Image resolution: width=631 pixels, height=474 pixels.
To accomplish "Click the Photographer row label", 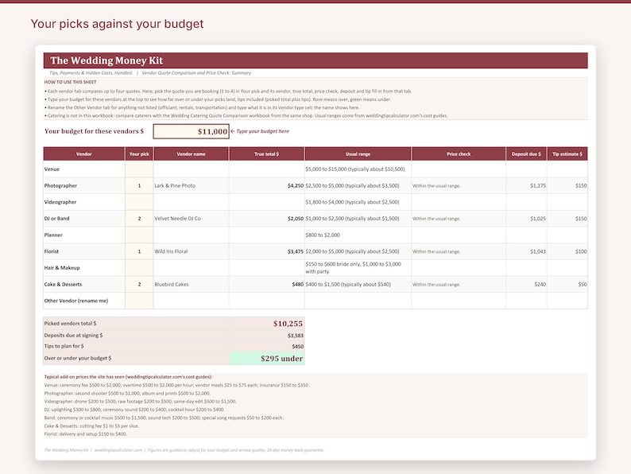I will coord(60,185).
